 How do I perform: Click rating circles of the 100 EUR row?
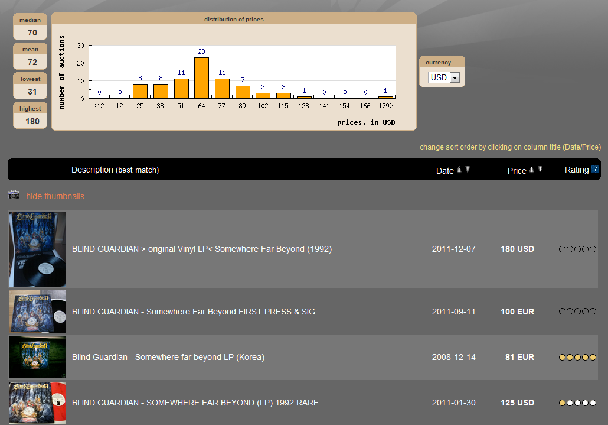point(577,312)
